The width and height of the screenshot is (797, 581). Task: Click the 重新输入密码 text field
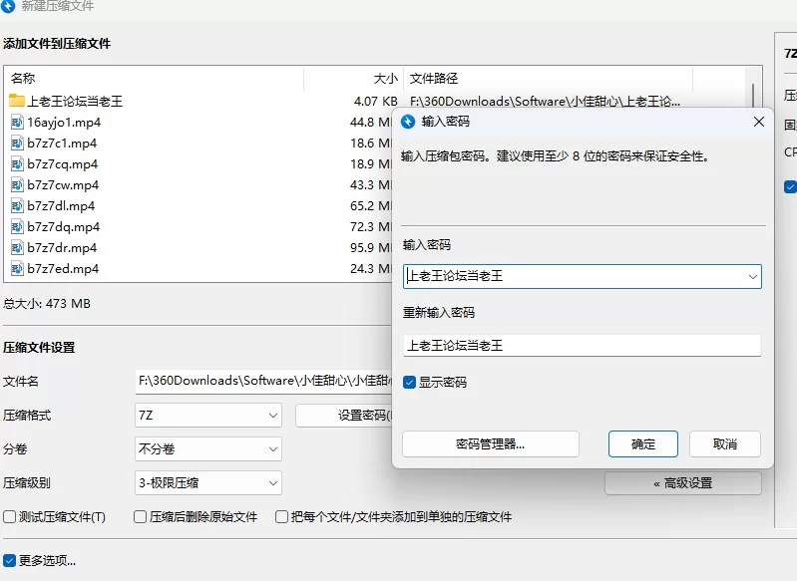(x=582, y=345)
